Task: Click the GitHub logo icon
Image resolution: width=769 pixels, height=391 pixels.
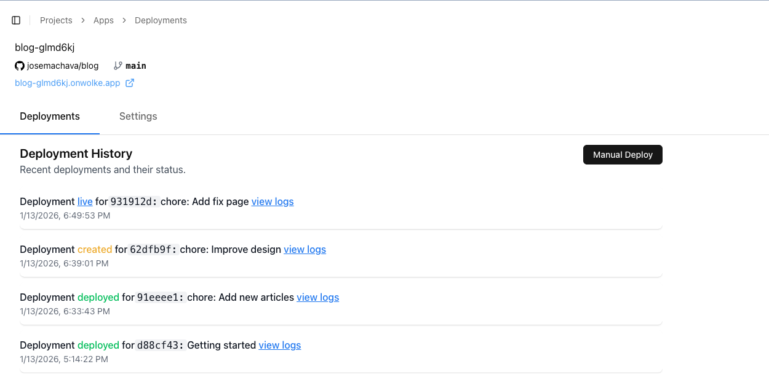Action: (x=20, y=66)
